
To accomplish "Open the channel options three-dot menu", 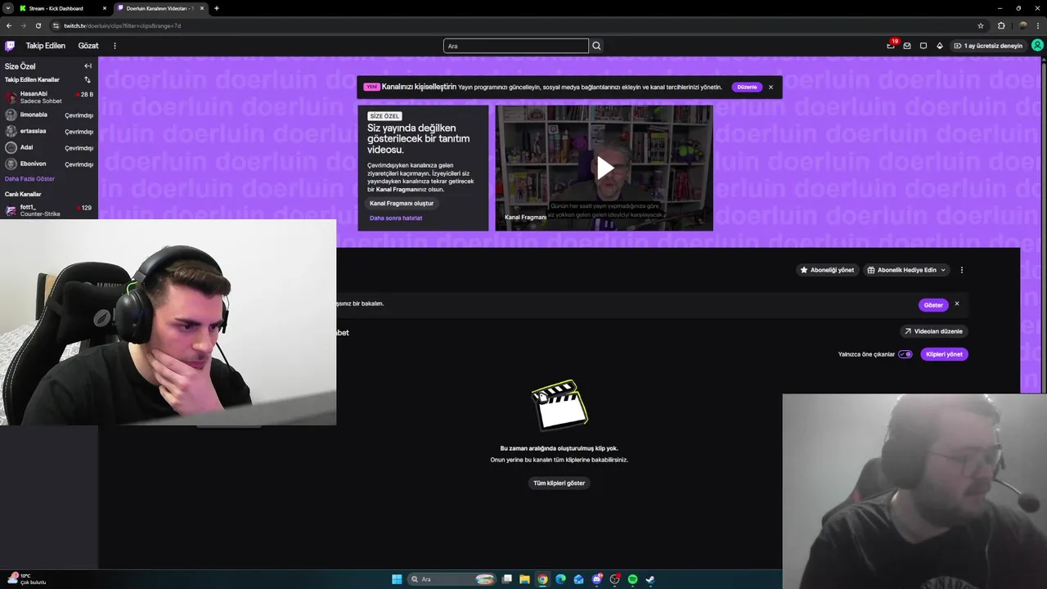I will click(961, 270).
